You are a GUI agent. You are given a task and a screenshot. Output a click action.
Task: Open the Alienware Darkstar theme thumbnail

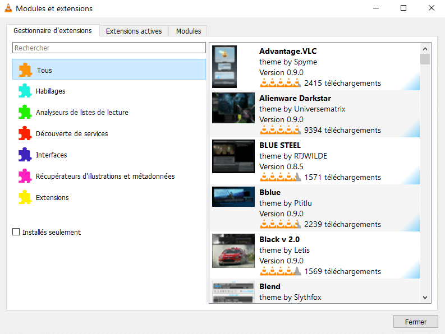point(233,108)
